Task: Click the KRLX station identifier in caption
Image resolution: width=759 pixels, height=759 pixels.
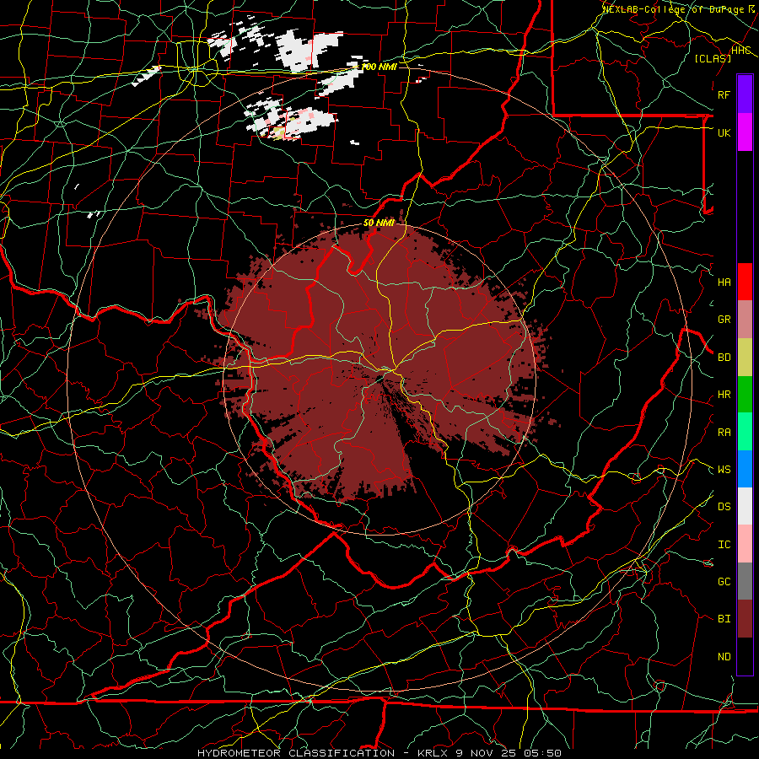Action: 432,753
